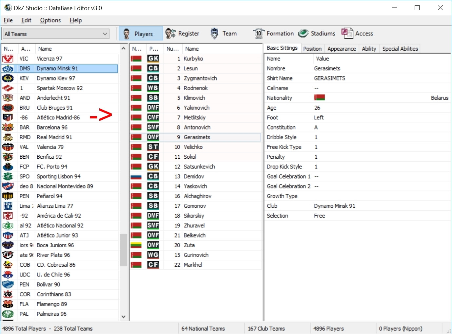The width and height of the screenshot is (452, 334).
Task: Click the Vicenza 97 team crest
Action: pos(8,59)
